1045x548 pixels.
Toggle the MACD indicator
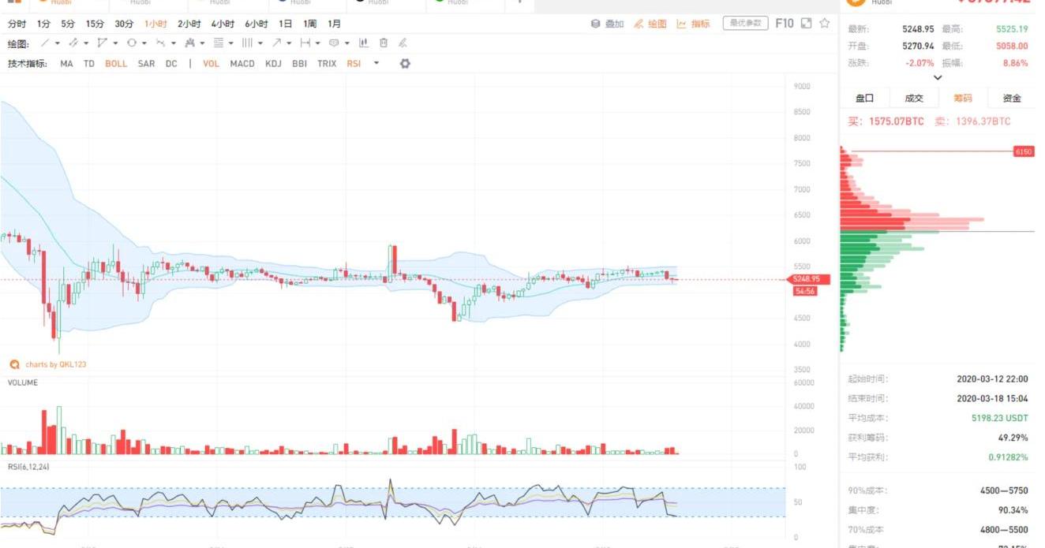click(242, 64)
